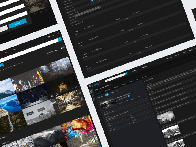Click Pol G. user avatar
196x147 pixels.
(49, 36)
